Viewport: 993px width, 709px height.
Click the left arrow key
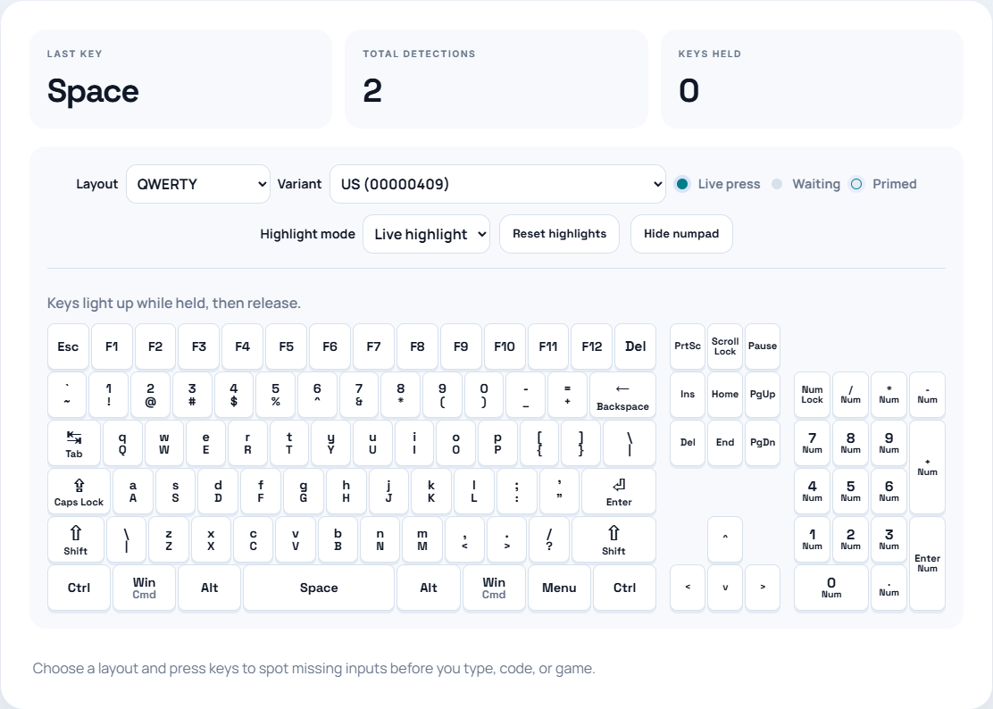pos(688,588)
